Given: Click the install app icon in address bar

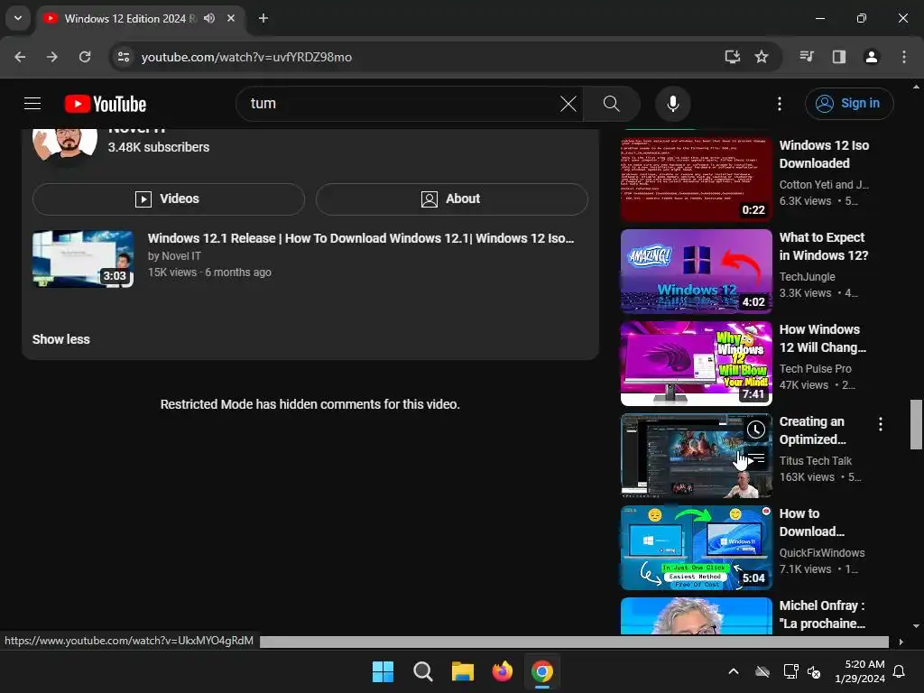Looking at the screenshot, I should coord(732,57).
